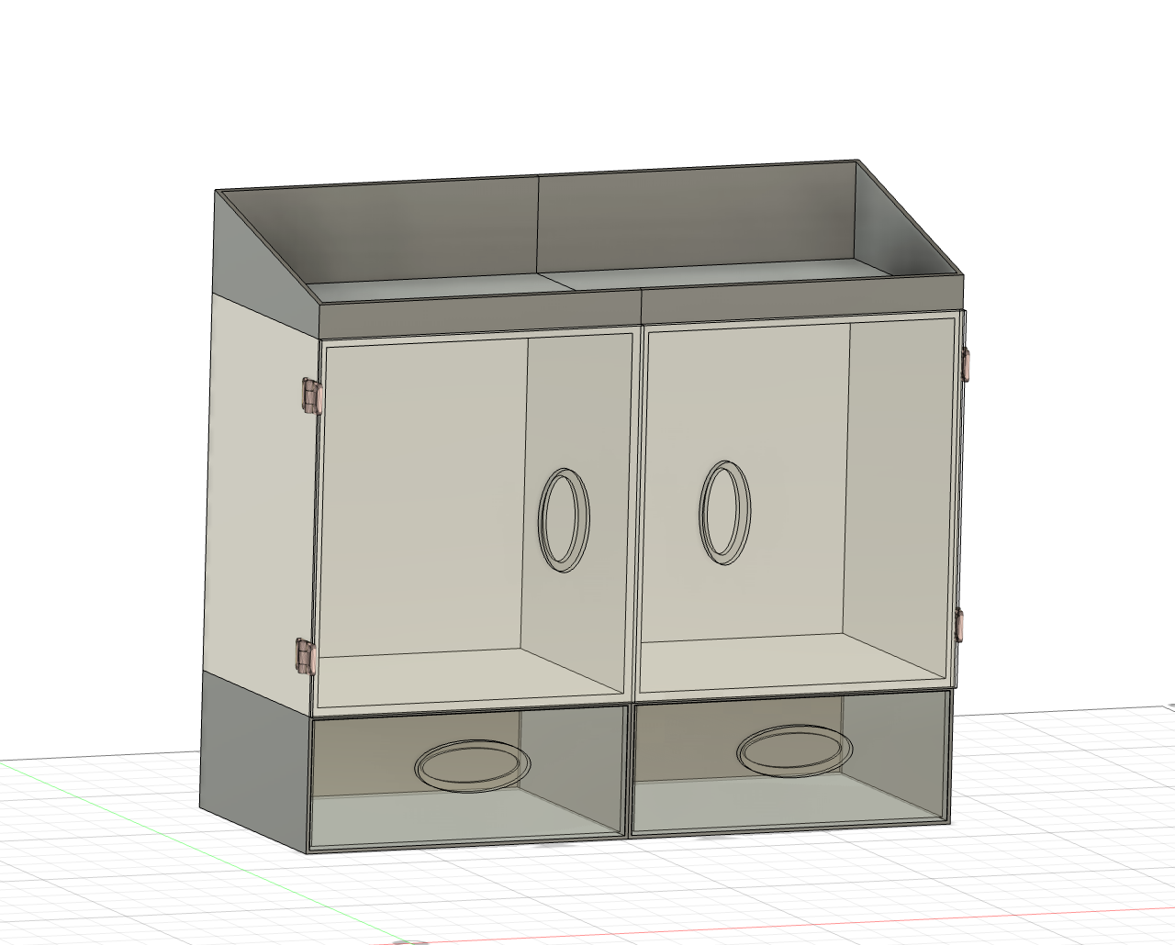Screen dimensions: 1175x945
Task: Click the bottom hinge on the right door
Action: pos(958,624)
